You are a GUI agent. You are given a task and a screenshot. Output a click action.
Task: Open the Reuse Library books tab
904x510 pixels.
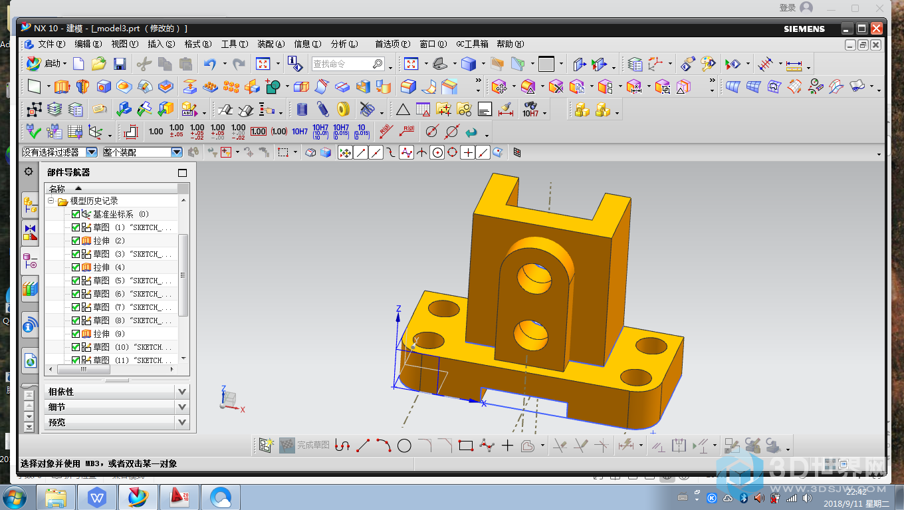click(30, 289)
